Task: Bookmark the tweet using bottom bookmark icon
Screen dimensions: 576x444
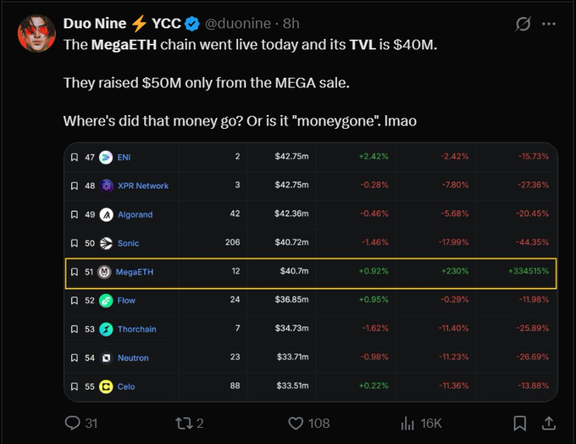Action: click(520, 423)
